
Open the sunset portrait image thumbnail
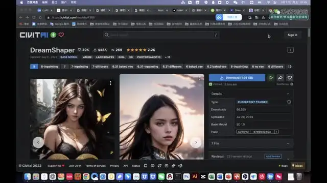tap(162, 117)
